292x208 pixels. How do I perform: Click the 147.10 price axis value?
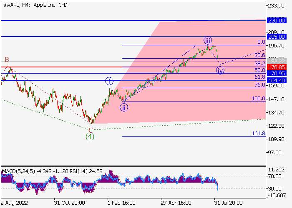tap(276, 99)
